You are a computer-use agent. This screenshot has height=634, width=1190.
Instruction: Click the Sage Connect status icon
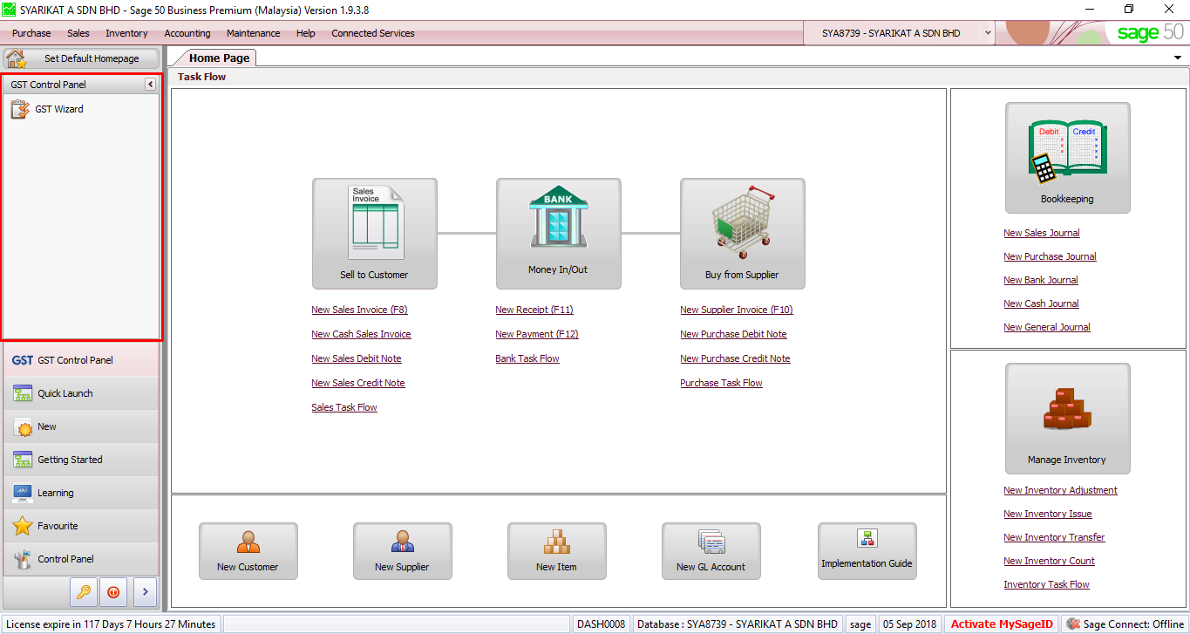coord(1073,624)
